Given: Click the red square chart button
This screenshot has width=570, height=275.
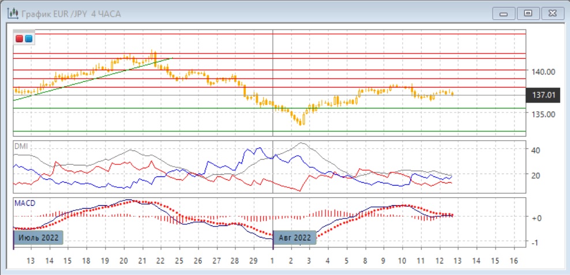Looking at the screenshot, I should (x=20, y=39).
